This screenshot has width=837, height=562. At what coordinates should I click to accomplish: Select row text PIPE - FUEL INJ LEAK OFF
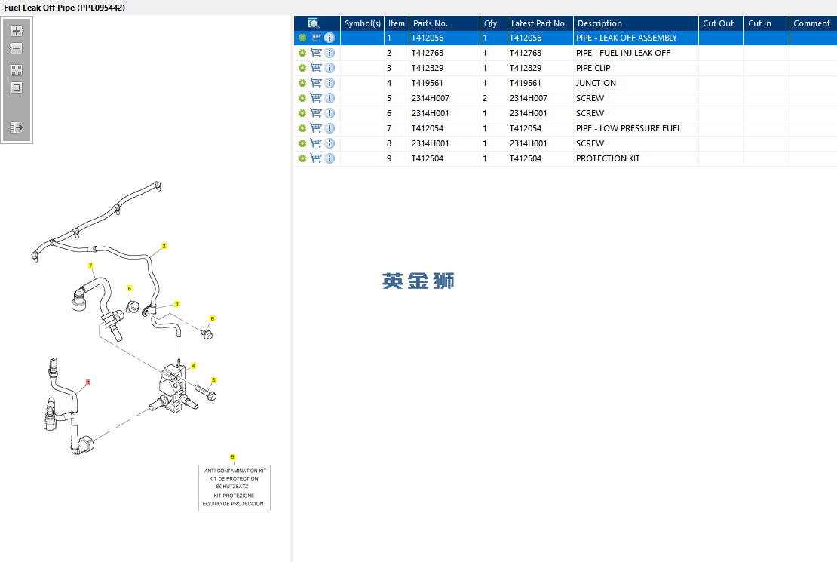click(x=623, y=53)
